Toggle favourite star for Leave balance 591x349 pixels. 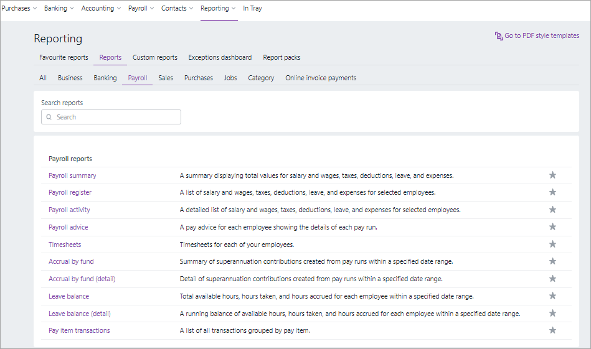pyautogui.click(x=552, y=296)
